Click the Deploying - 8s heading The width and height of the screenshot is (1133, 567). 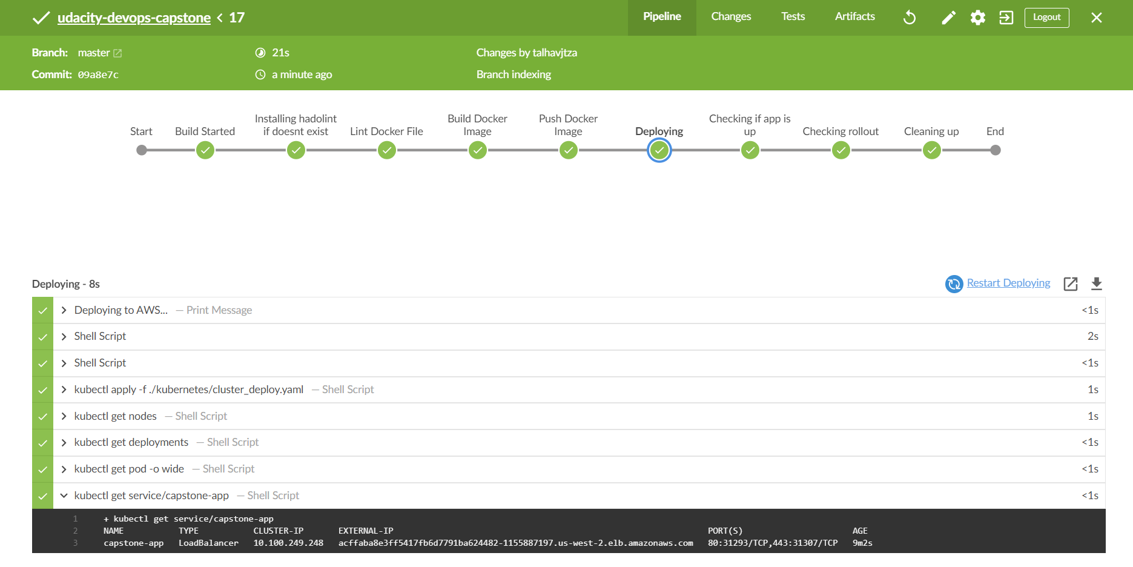point(66,284)
